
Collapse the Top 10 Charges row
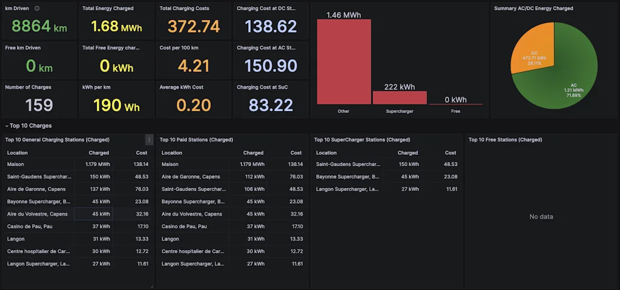7,126
